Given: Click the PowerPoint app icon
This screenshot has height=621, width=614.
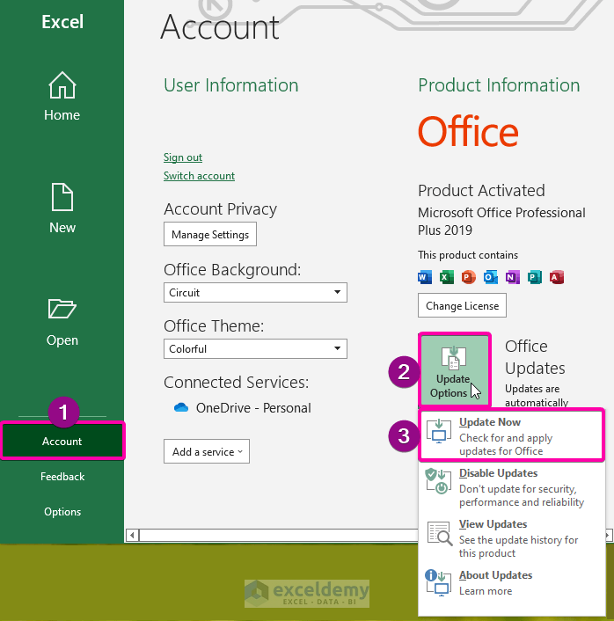Looking at the screenshot, I should [468, 277].
